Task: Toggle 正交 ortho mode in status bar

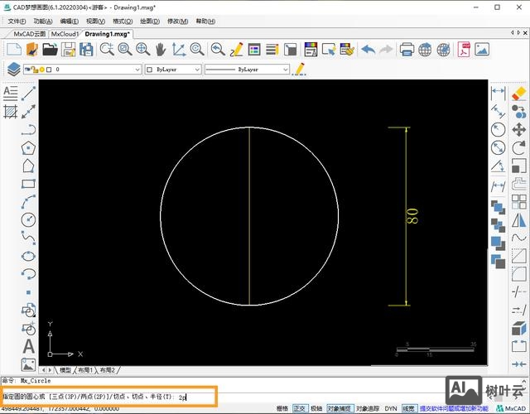Action: point(300,408)
